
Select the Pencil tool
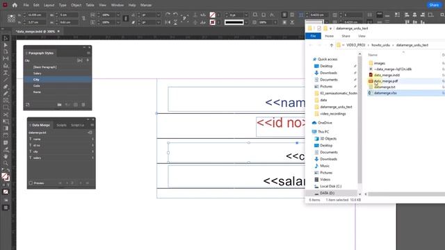(x=6, y=94)
